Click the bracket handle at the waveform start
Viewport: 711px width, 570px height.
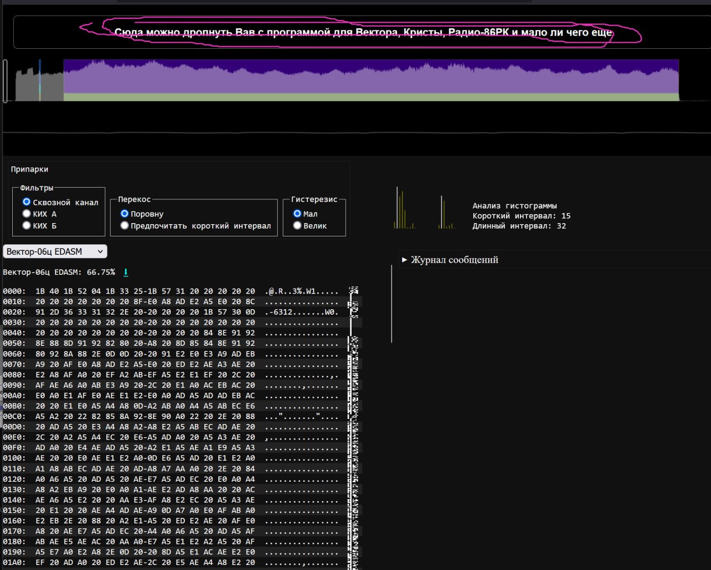click(x=6, y=81)
